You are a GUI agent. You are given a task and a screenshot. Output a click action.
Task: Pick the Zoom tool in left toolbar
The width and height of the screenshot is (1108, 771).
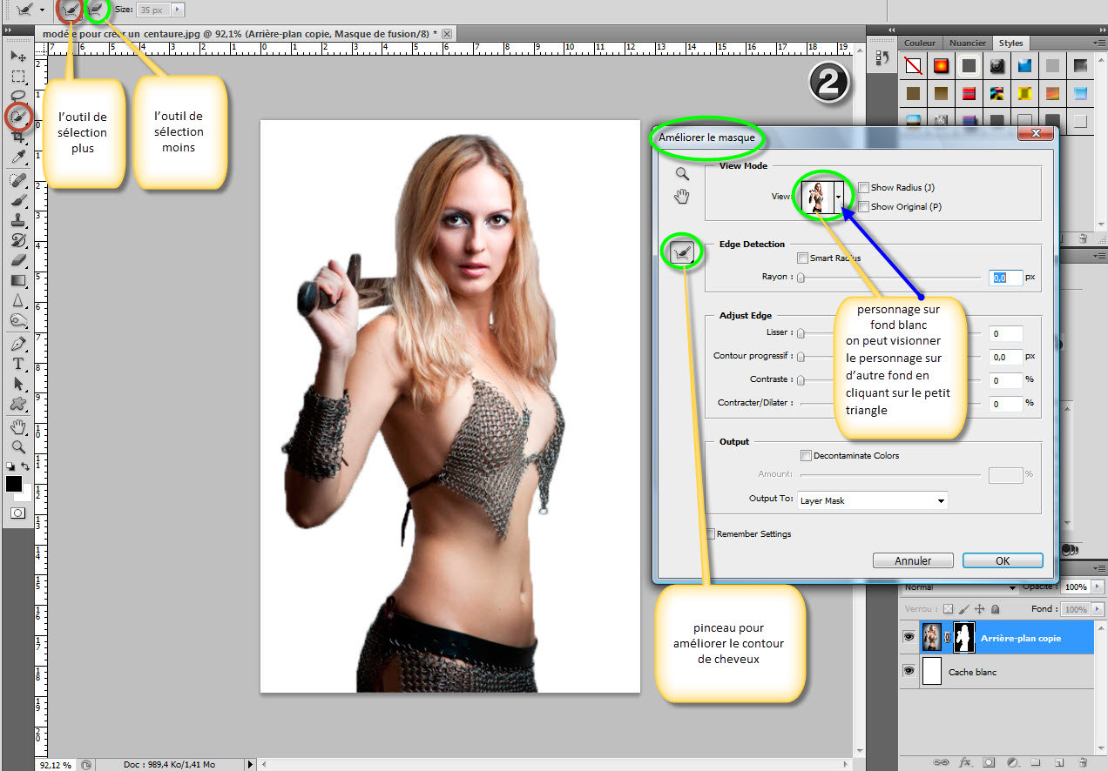(17, 446)
